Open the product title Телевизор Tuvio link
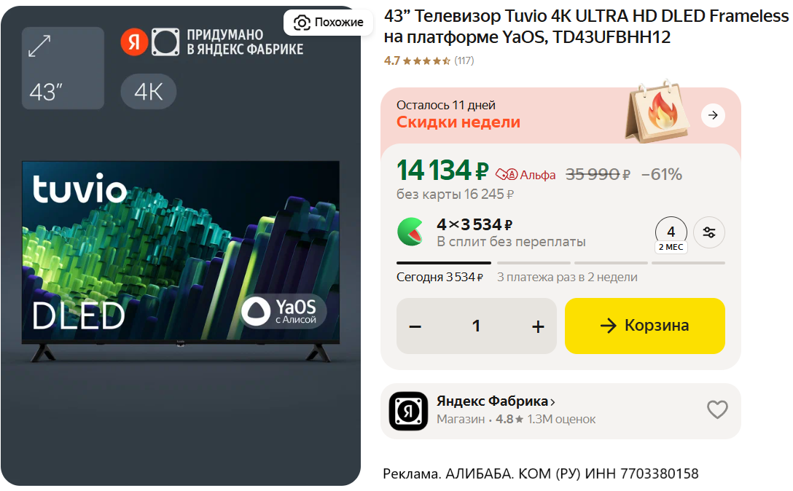This screenshot has width=793, height=491. coord(586,26)
